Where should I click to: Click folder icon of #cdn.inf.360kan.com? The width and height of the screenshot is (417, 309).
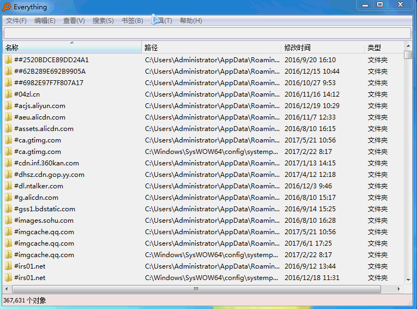tap(9, 163)
